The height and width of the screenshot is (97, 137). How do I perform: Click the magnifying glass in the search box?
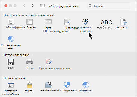click(90, 6)
